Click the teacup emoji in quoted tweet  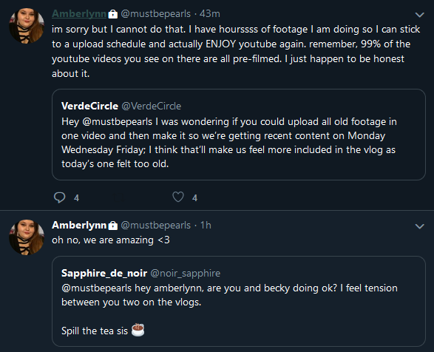[138, 330]
